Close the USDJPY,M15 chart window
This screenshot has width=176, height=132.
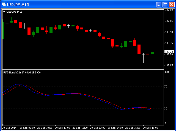click(171, 5)
